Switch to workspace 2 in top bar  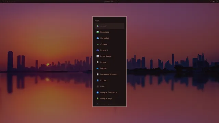click(x=8, y=1)
